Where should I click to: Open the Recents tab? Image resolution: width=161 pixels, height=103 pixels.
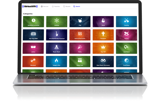(x=67, y=6)
